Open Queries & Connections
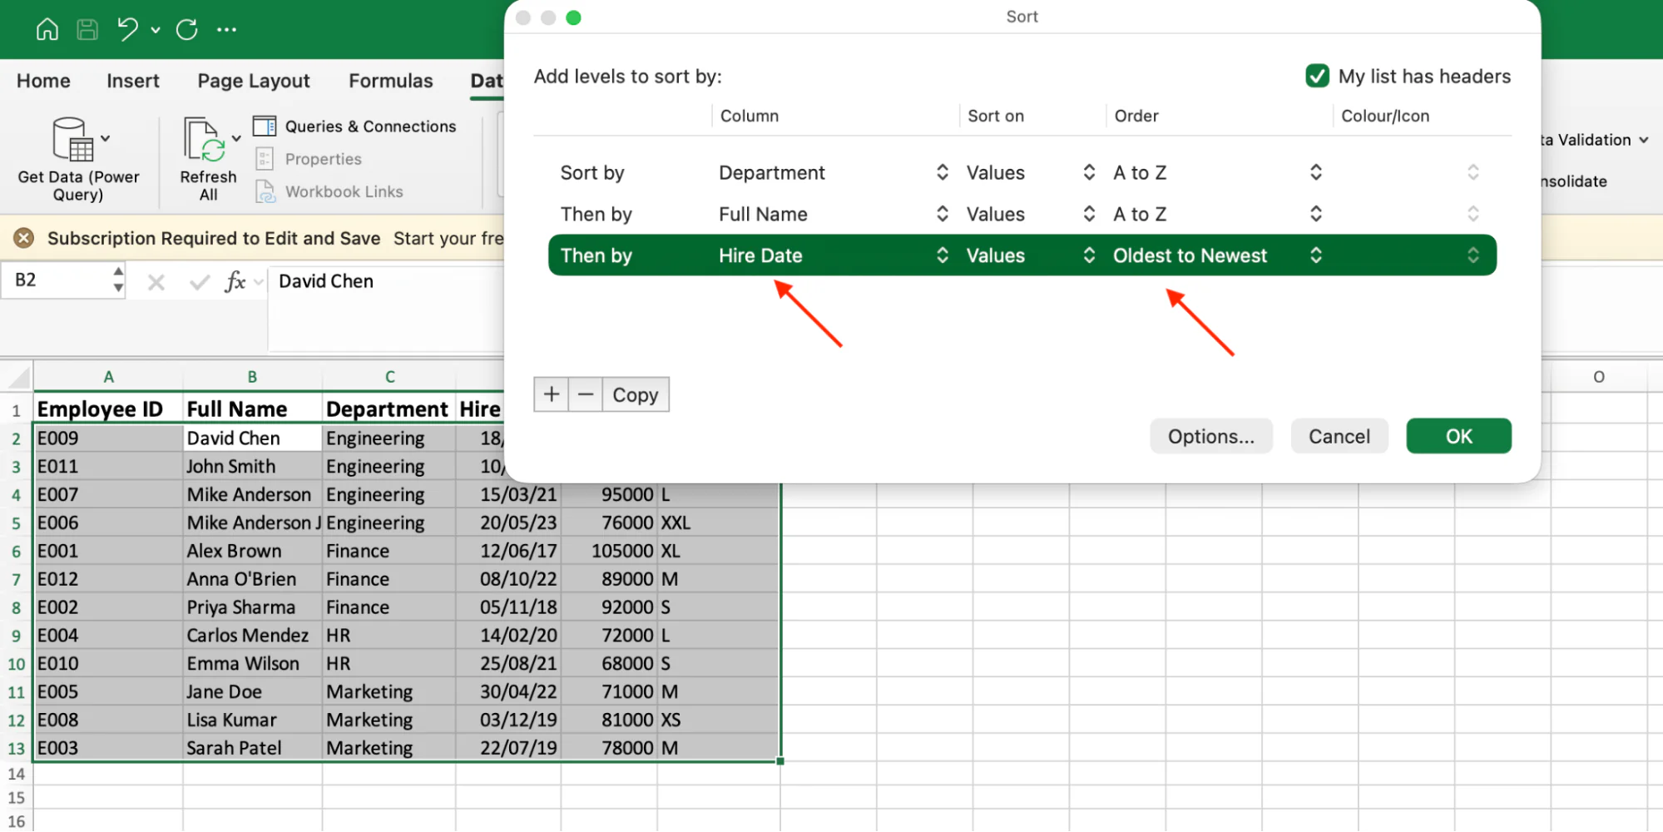The height and width of the screenshot is (832, 1663). tap(354, 126)
